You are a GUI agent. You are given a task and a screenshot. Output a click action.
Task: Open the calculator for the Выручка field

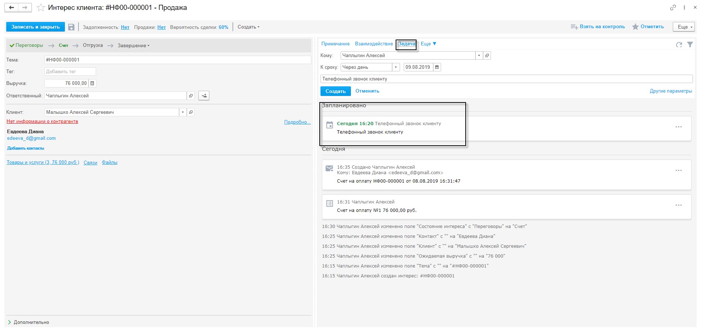pos(92,83)
